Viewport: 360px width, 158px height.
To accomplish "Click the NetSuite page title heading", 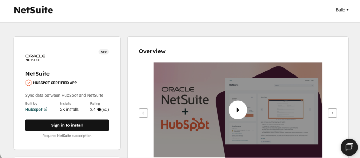I will coord(33,10).
